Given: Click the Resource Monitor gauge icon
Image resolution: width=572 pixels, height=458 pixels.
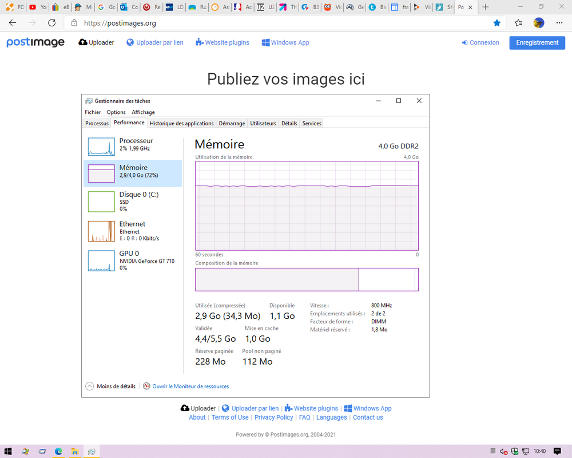Looking at the screenshot, I should pos(146,386).
